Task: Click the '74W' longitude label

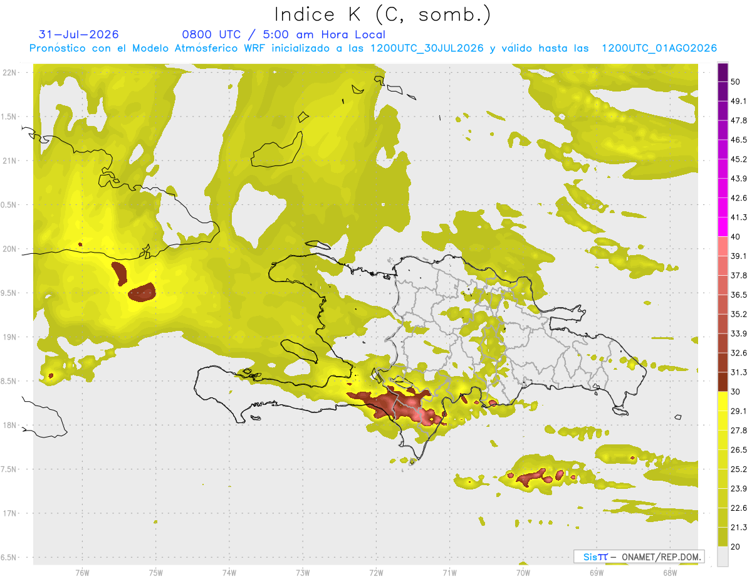Action: click(x=229, y=572)
